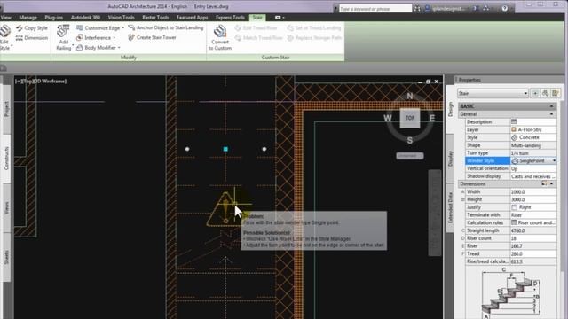Click the Customize Edge tool

[99, 27]
